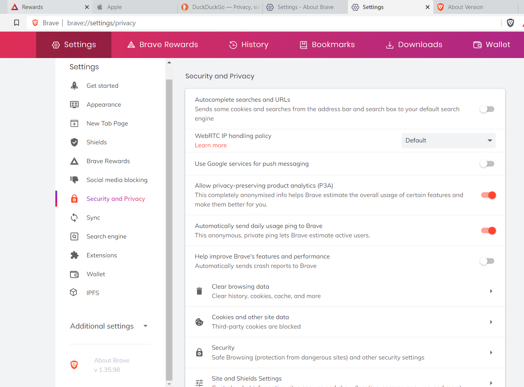This screenshot has height=387, width=524.
Task: Click the puzzle piece icon for Extensions
Action: (74, 255)
